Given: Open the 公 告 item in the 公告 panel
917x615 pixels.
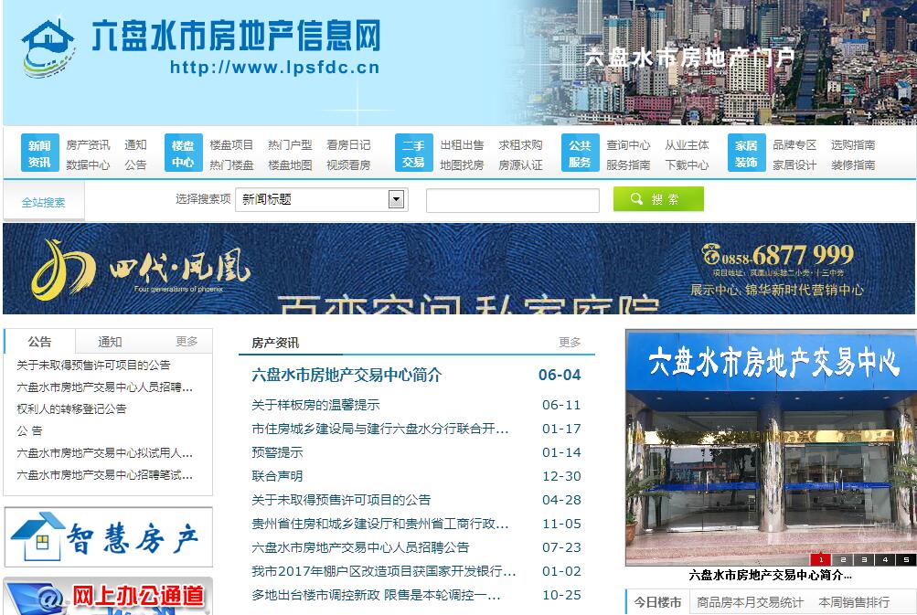Looking at the screenshot, I should click(29, 430).
